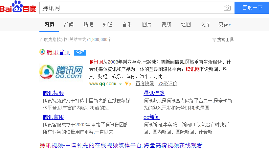Click the Tencent penguin favicon beside 腾讯首页

tap(42, 52)
